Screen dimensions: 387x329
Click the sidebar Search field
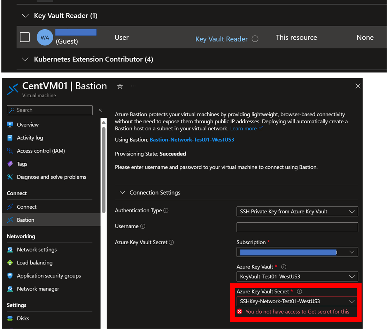pyautogui.click(x=49, y=110)
